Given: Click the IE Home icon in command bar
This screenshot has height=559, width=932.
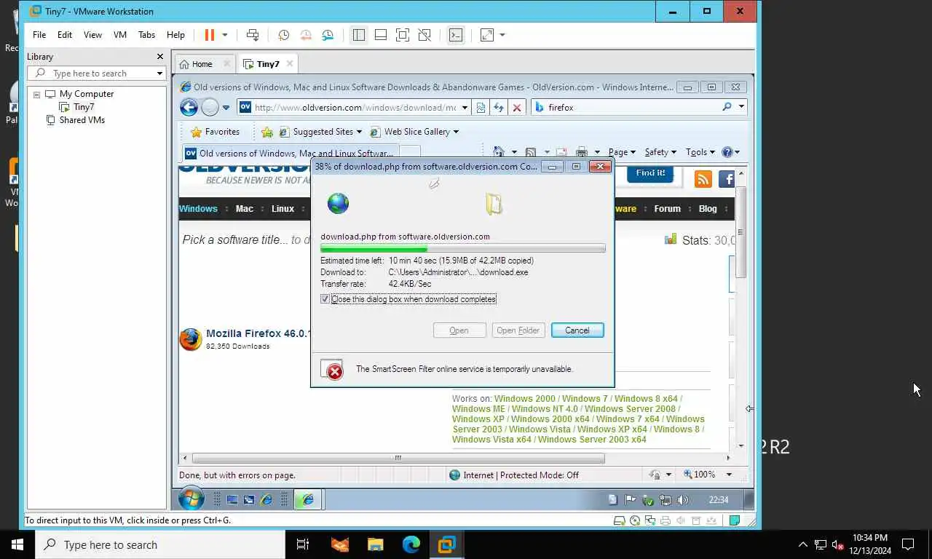Looking at the screenshot, I should pos(499,152).
